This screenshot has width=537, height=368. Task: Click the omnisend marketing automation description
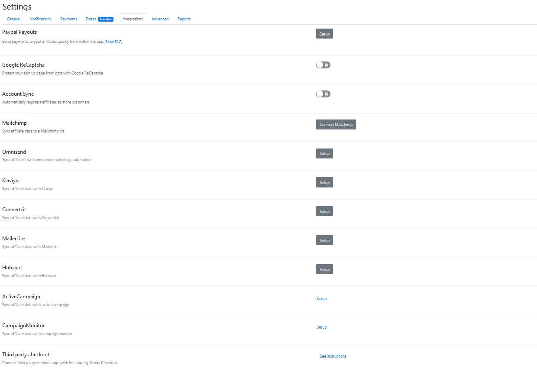(x=47, y=160)
